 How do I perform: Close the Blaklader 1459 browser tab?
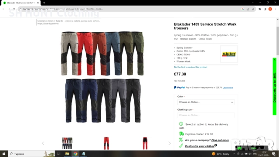[38, 3]
